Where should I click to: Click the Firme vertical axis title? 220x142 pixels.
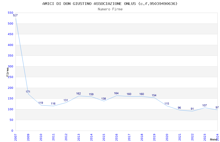tap(8, 72)
